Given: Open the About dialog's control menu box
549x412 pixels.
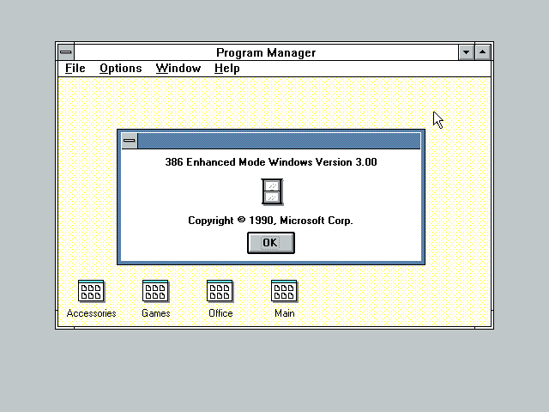Looking at the screenshot, I should tap(130, 141).
